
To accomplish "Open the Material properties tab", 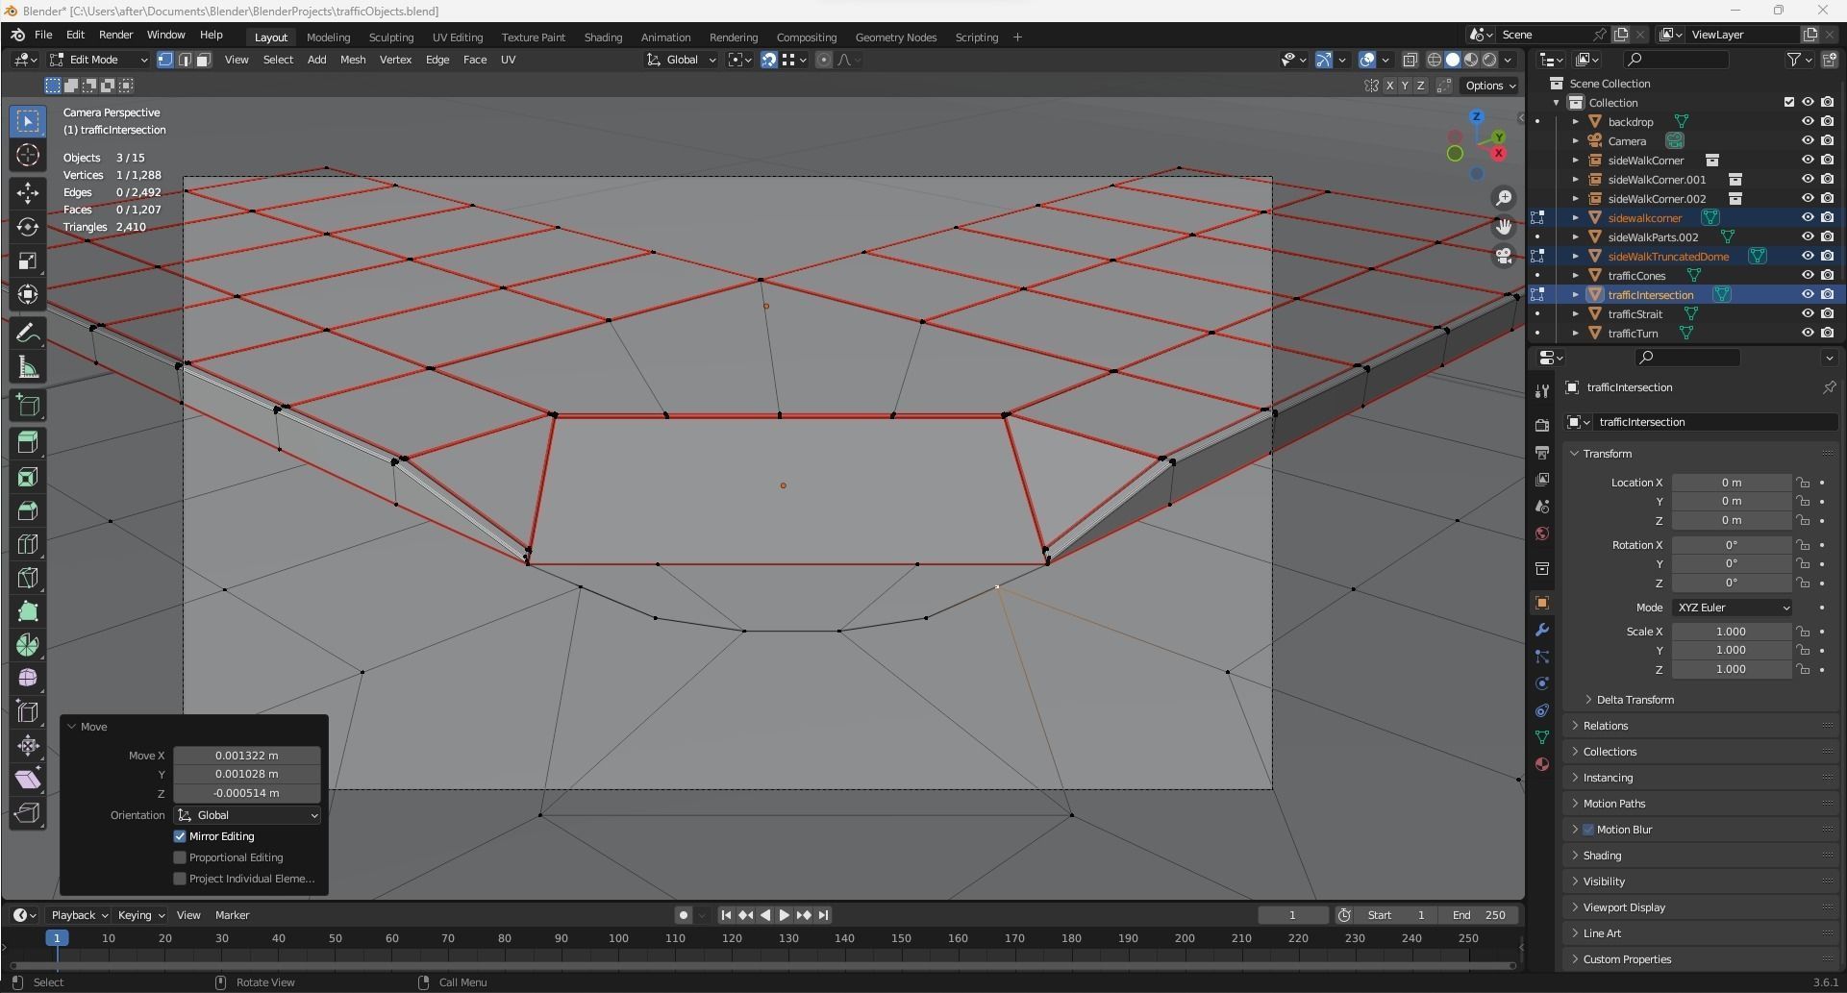I will [x=1542, y=764].
